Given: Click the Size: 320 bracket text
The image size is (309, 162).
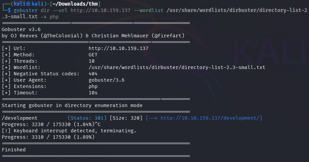Looking at the screenshot, I should (x=126, y=118).
